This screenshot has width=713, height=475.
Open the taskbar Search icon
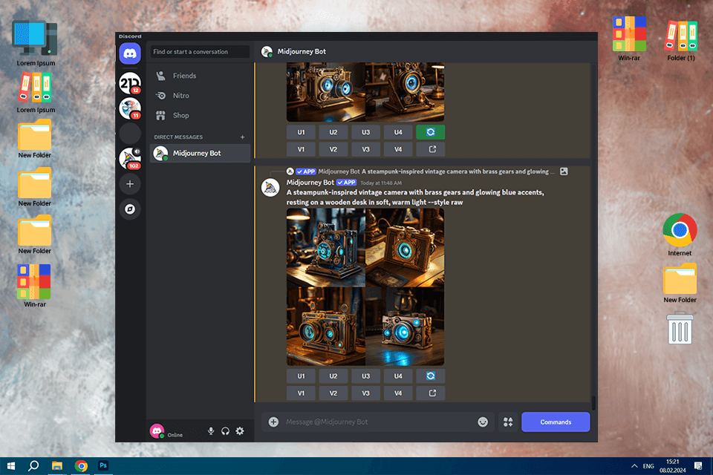pos(33,466)
